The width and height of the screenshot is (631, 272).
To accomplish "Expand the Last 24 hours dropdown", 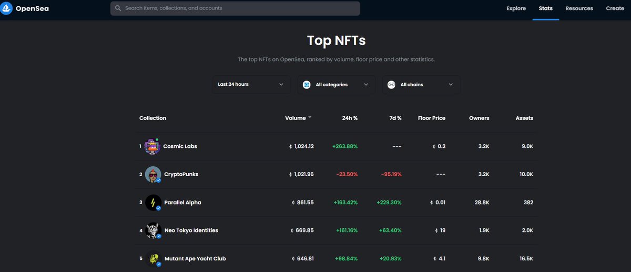I will [251, 84].
